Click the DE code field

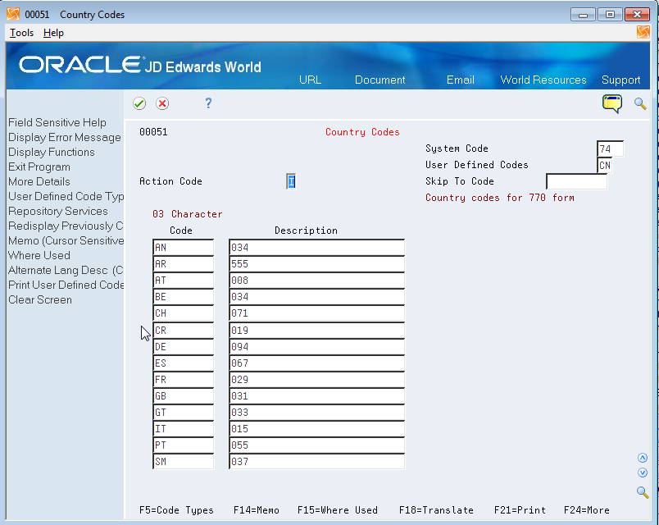[184, 347]
